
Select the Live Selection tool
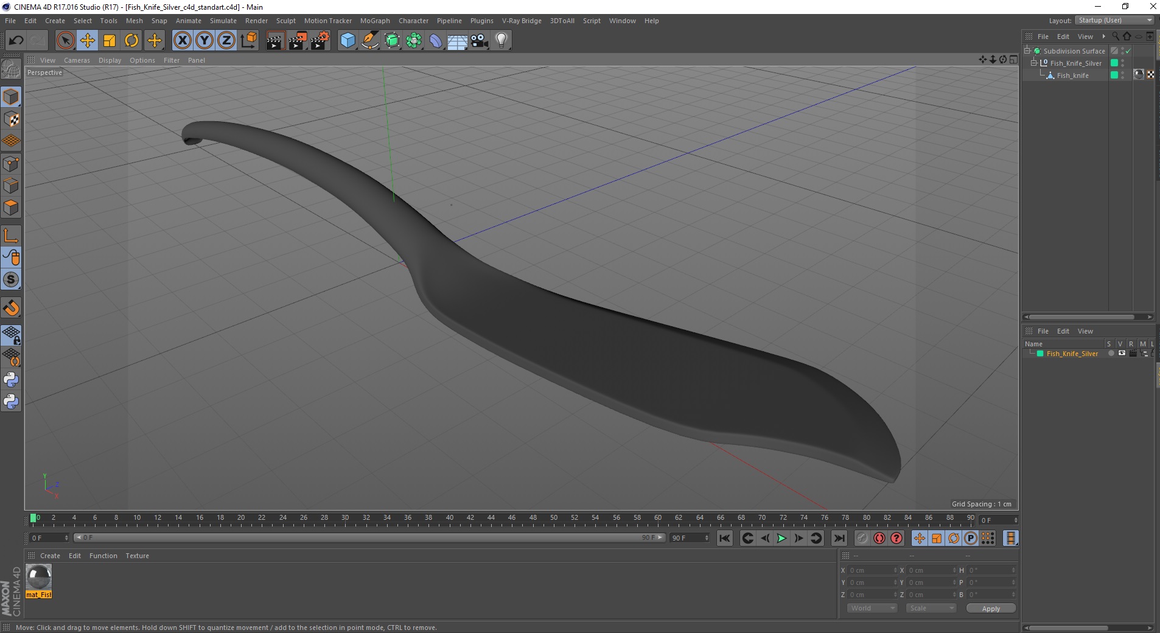[65, 41]
